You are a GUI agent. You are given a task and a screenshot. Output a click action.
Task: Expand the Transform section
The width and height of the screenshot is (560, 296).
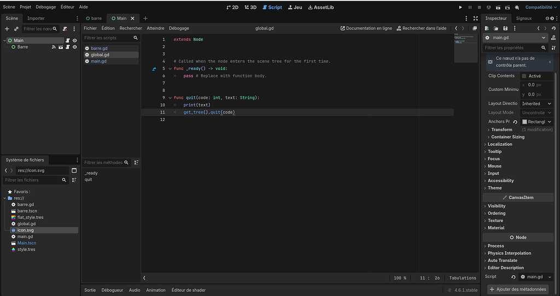(x=501, y=130)
